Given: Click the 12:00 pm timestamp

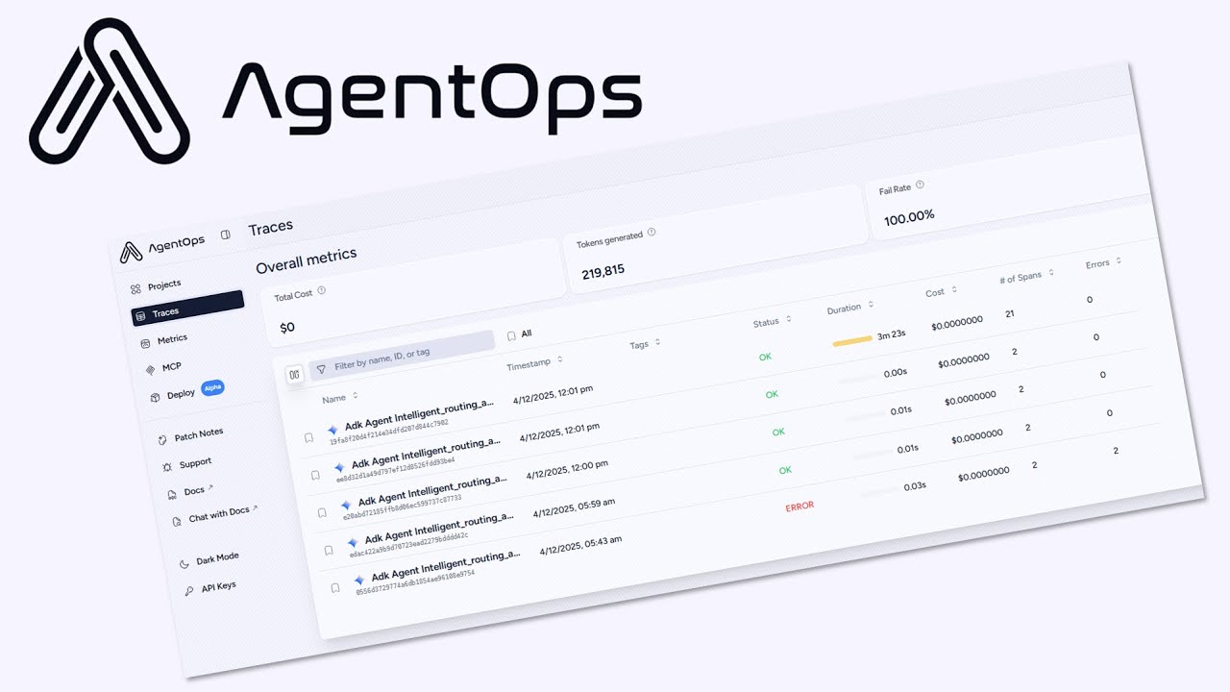Looking at the screenshot, I should 567,469.
